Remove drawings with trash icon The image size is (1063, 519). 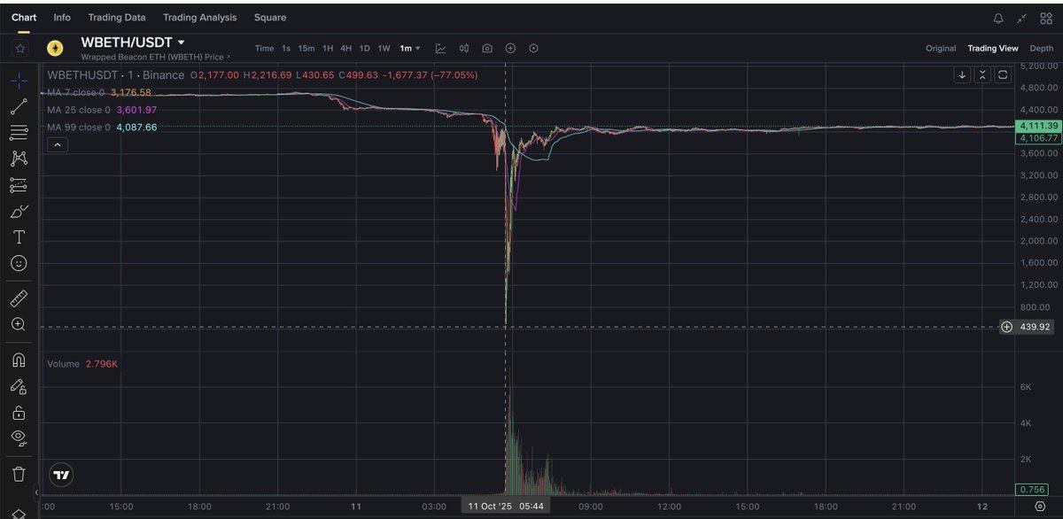coord(19,474)
